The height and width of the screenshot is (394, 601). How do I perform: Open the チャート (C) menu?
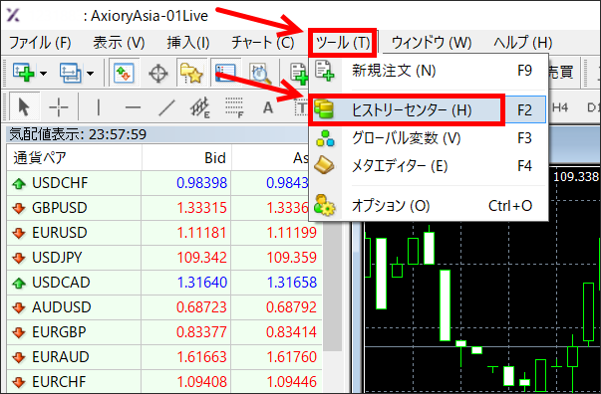point(262,43)
